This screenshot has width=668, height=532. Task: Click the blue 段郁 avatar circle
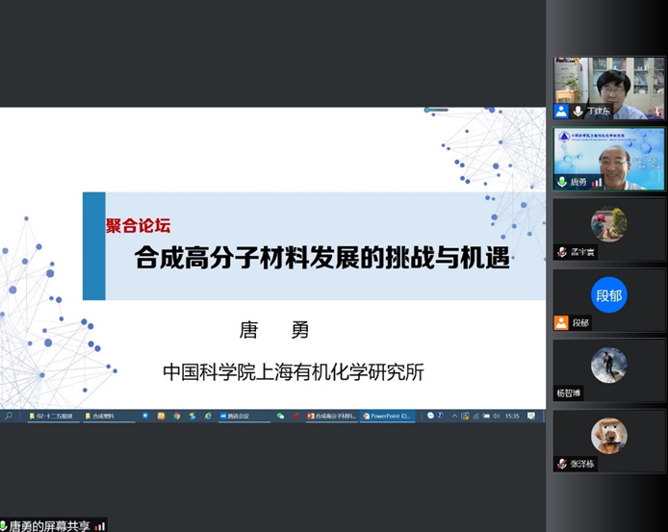pyautogui.click(x=609, y=294)
